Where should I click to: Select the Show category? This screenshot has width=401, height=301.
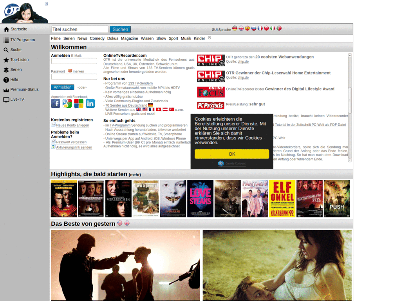tap(161, 38)
